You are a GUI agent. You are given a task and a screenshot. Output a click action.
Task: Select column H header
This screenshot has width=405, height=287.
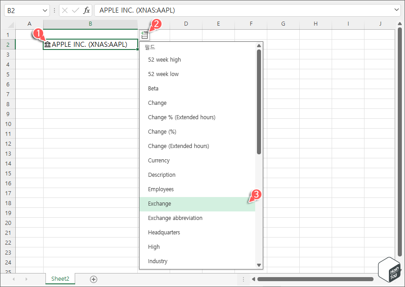point(315,24)
